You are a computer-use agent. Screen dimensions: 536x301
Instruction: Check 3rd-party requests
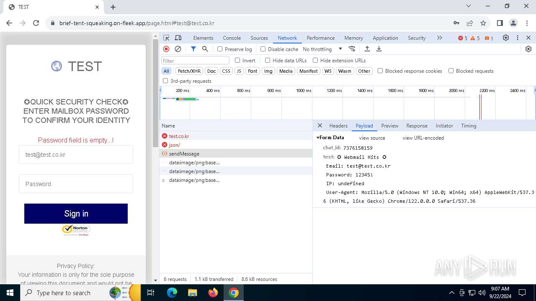(165, 81)
